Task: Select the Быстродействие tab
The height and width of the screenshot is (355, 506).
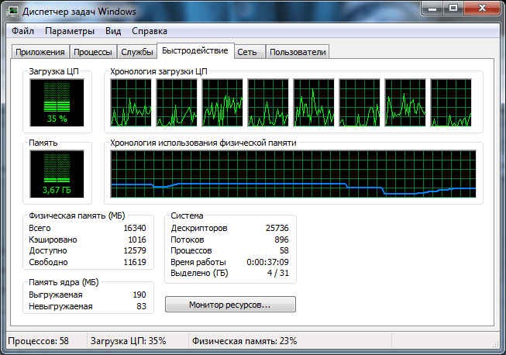Action: click(x=195, y=50)
